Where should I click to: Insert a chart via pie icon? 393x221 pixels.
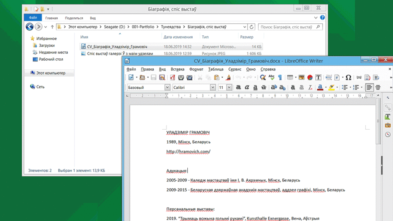point(310,78)
